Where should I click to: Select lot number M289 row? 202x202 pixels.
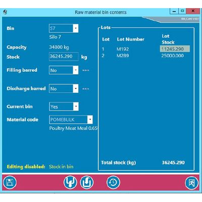pos(143,56)
